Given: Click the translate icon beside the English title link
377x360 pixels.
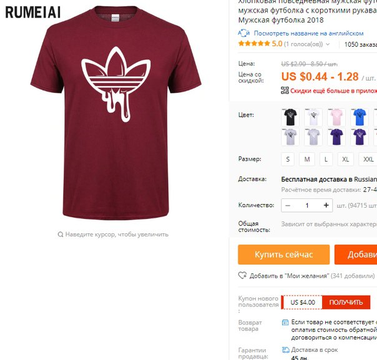Looking at the screenshot, I should [x=244, y=33].
